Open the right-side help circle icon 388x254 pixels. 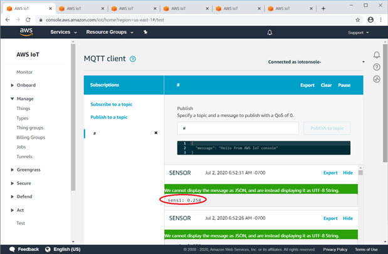point(377,67)
